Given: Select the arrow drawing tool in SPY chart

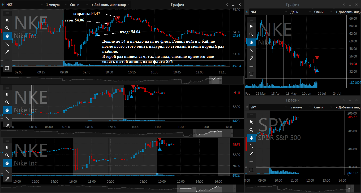Looking at the screenshot, I should coord(251,154).
